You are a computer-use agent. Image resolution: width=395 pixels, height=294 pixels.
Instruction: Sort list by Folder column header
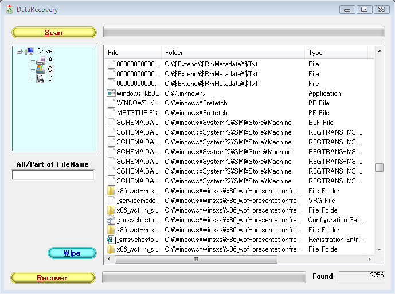coord(233,53)
